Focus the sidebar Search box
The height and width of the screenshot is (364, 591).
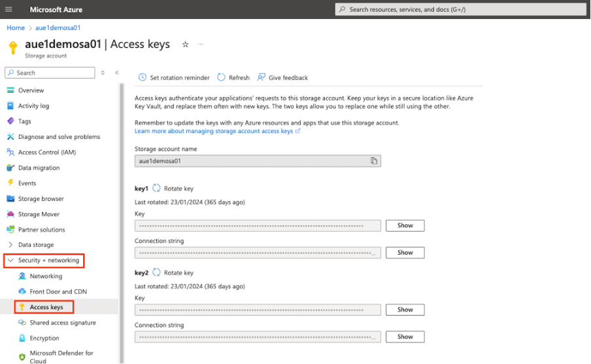50,73
